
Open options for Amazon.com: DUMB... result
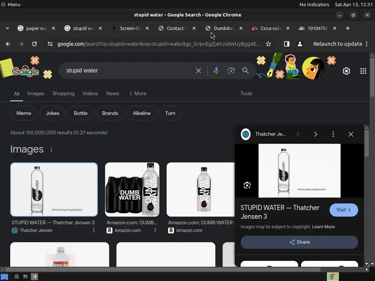tap(155, 230)
